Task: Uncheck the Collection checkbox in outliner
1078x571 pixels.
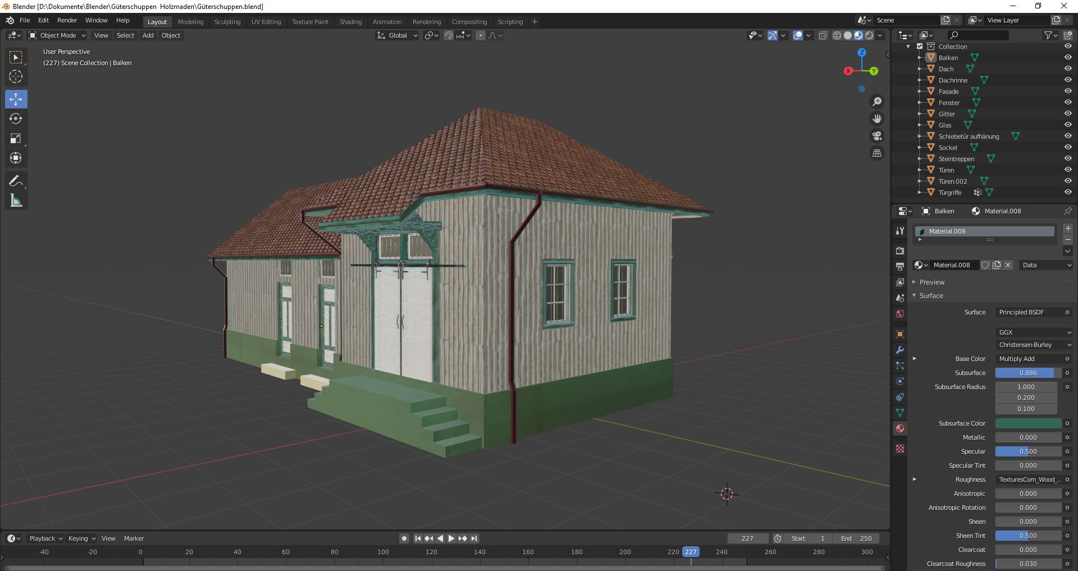Action: point(920,47)
